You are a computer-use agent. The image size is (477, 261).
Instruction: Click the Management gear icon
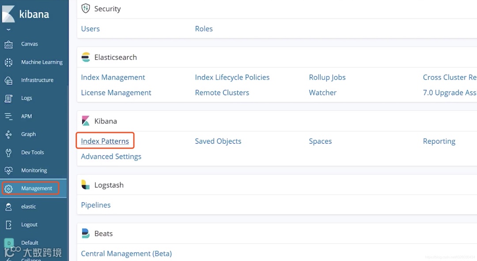(8, 189)
